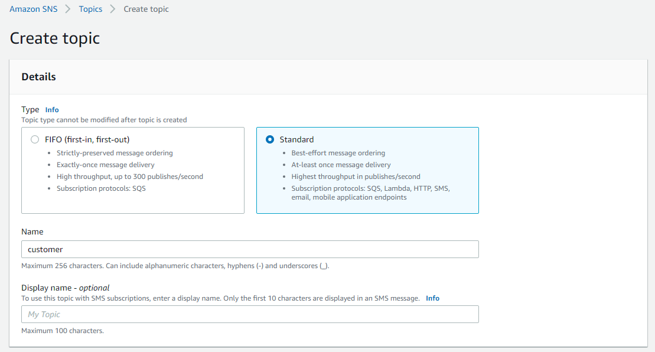Image resolution: width=655 pixels, height=352 pixels.
Task: Click Exactly-once message delivery bullet text
Action: click(106, 165)
